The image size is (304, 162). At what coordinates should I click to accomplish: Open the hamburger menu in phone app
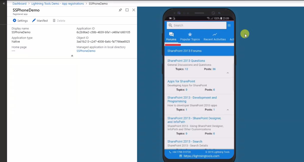(x=229, y=25)
